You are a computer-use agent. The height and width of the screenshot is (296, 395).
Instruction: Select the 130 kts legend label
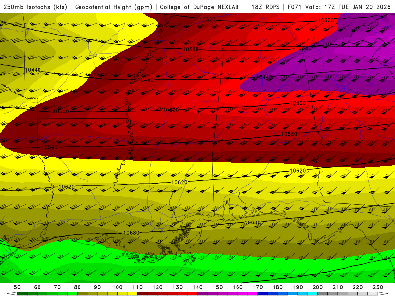pyautogui.click(x=178, y=287)
